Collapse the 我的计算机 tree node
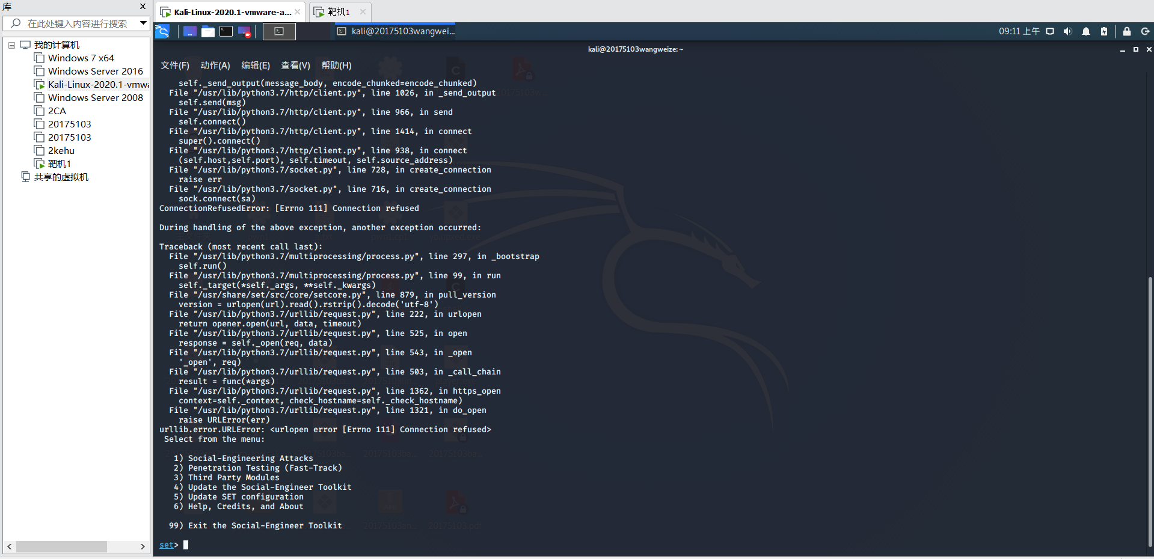Viewport: 1154px width, 559px height. click(11, 45)
